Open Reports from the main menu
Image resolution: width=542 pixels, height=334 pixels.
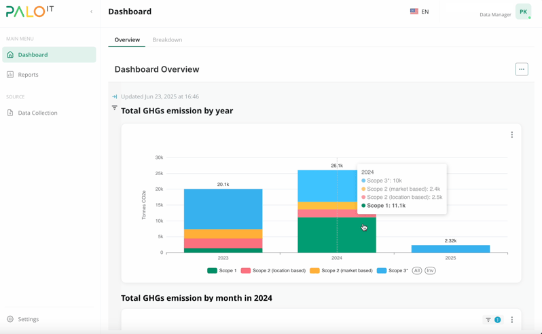(28, 75)
